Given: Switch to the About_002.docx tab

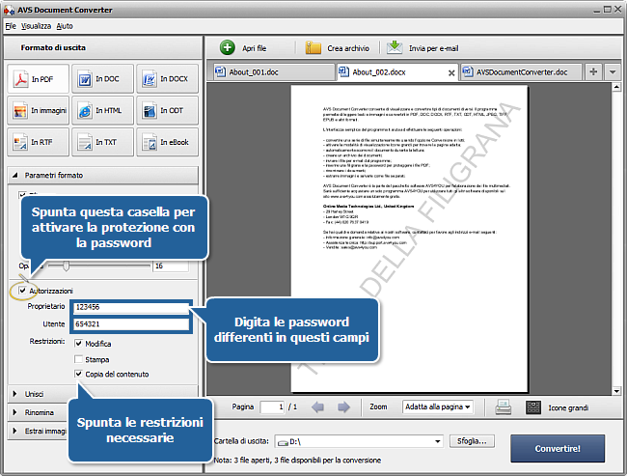Looking at the screenshot, I should pyautogui.click(x=397, y=72).
